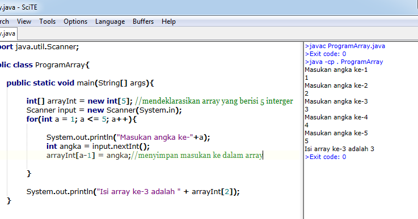Click the import java.util.Scanner code line
The height and width of the screenshot is (219, 418).
click(x=40, y=47)
